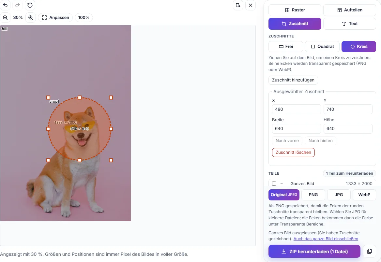
Task: Follow the Auch das ganze Bild einschließen link
Action: 326,239
